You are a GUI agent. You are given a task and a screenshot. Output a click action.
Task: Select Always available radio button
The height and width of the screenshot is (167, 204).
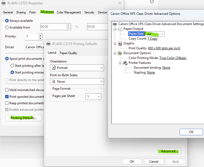pos(7,21)
